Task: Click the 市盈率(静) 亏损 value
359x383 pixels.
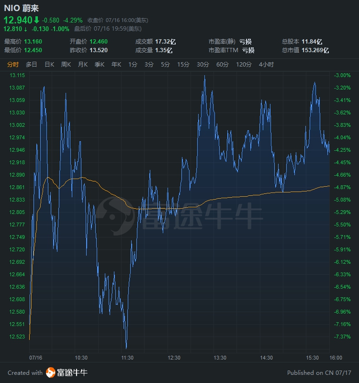Action: (245, 42)
